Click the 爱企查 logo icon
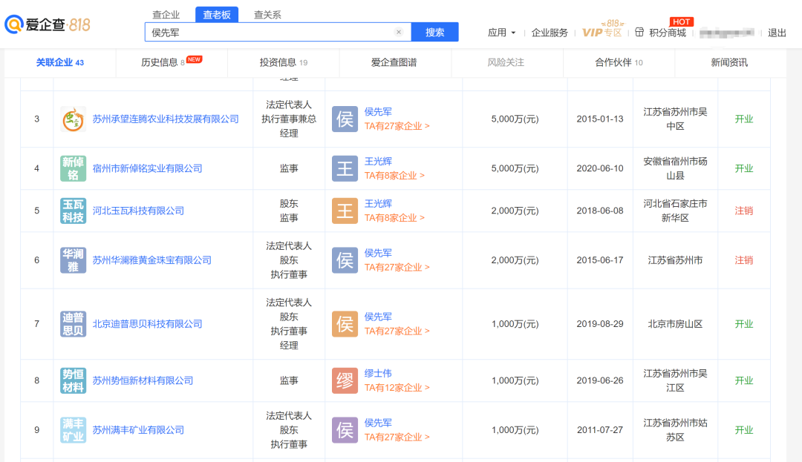 15,25
